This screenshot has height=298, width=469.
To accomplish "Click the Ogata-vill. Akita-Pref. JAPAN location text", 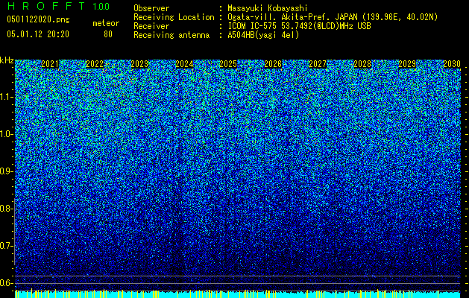I will pyautogui.click(x=333, y=17).
